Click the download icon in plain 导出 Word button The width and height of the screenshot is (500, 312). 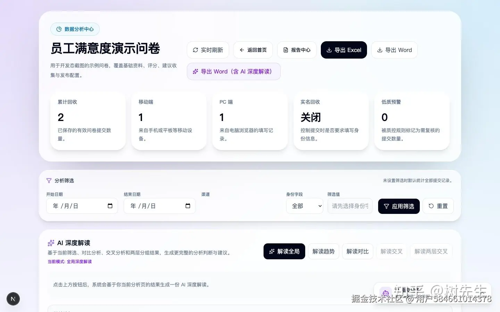click(380, 50)
